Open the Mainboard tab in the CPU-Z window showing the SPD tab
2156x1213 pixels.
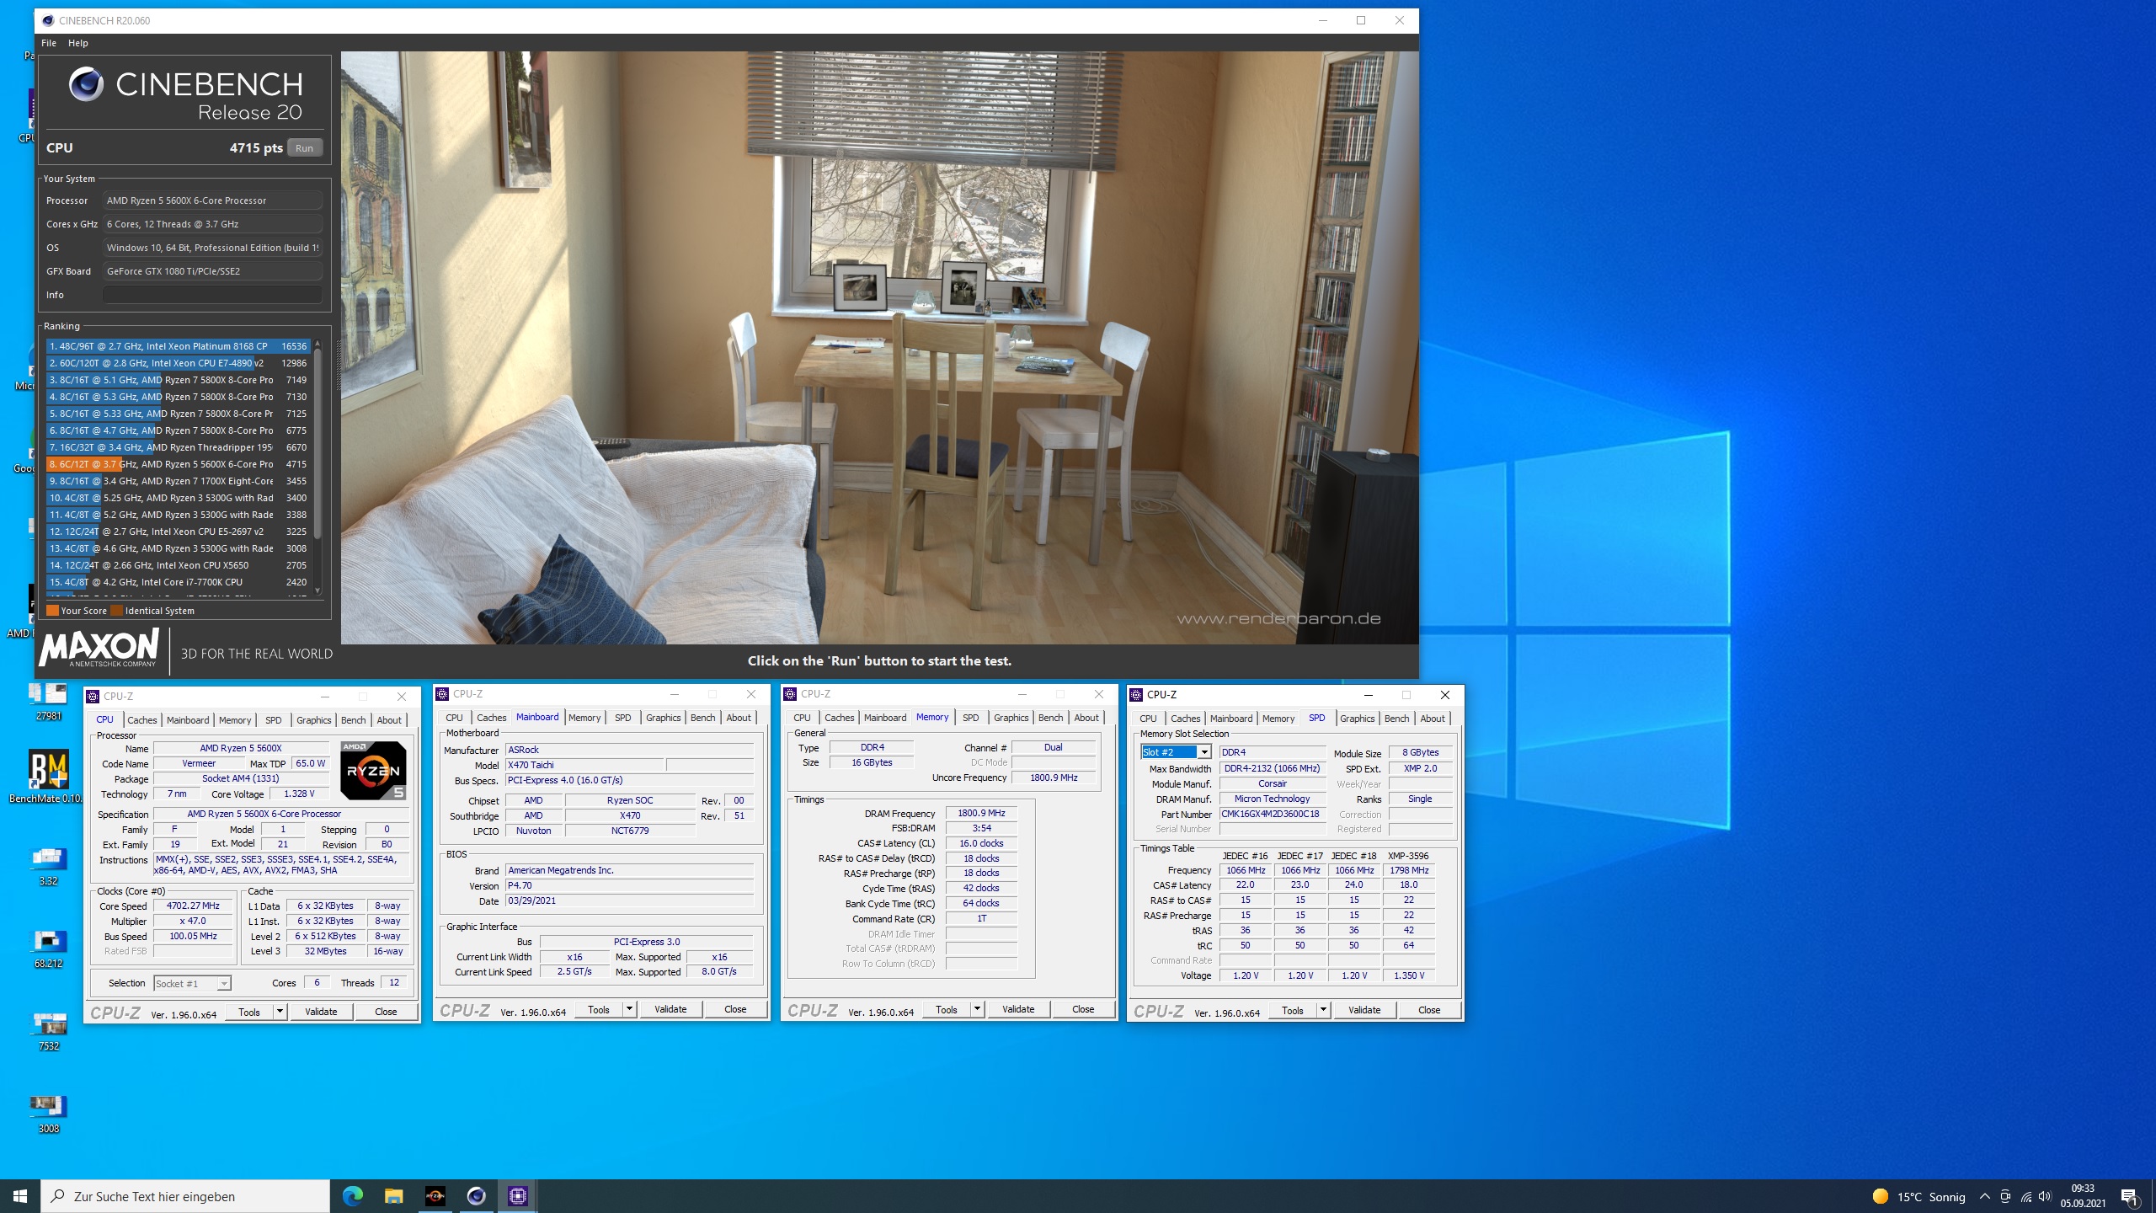click(x=1231, y=719)
